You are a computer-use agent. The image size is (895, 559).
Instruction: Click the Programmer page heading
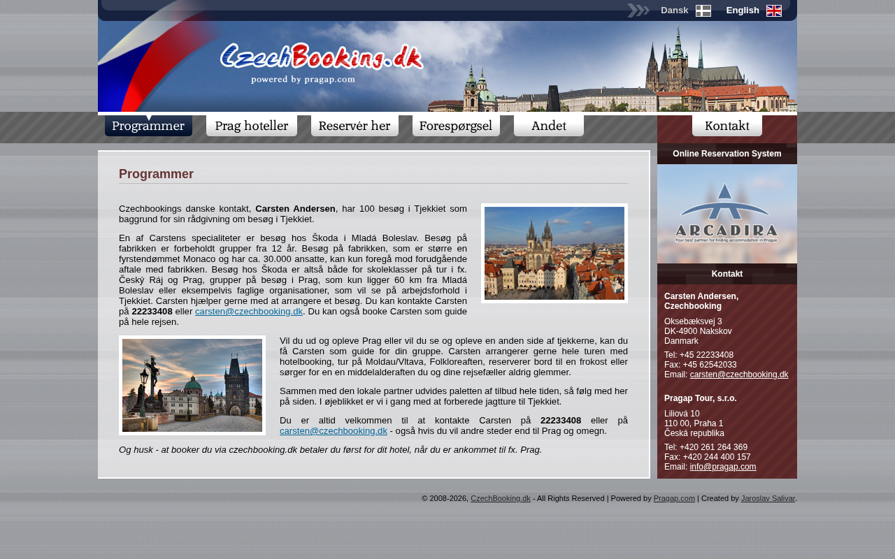(156, 174)
